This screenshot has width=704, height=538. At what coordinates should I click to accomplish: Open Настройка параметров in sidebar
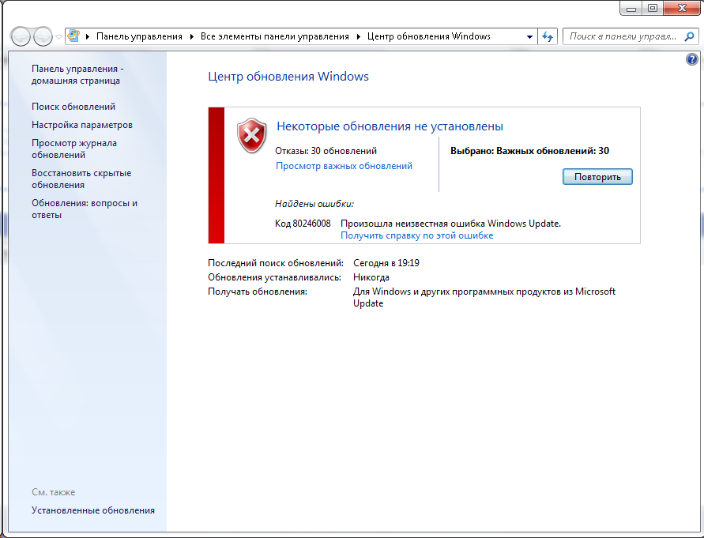point(81,125)
